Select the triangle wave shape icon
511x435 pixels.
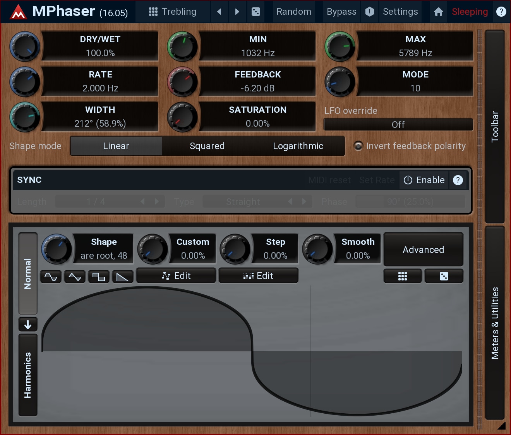[x=75, y=277]
